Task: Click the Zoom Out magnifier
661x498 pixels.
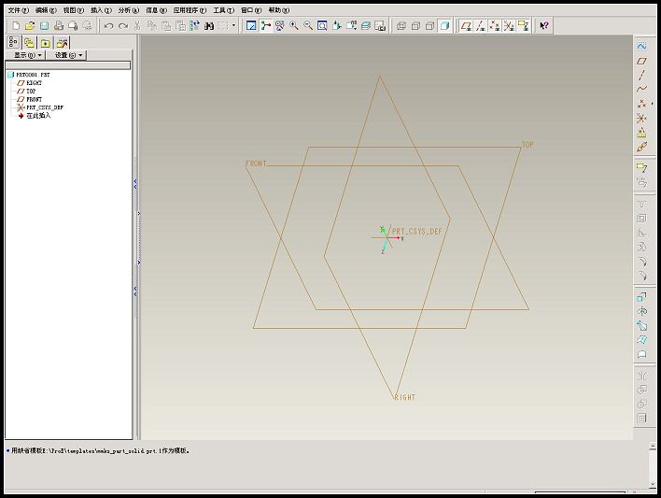Action: [308, 26]
